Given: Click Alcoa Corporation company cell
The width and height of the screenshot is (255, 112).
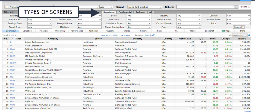Looking at the screenshot, I should click(x=53, y=46).
